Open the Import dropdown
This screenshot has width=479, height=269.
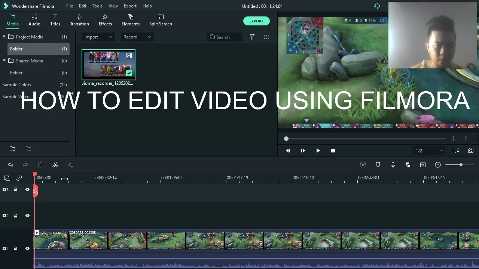[x=98, y=37]
